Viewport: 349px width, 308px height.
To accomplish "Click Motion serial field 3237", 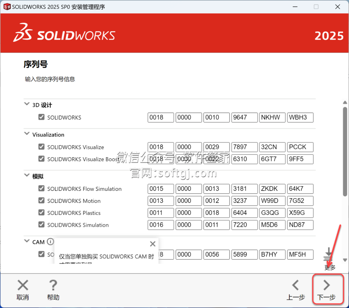I will [244, 201].
